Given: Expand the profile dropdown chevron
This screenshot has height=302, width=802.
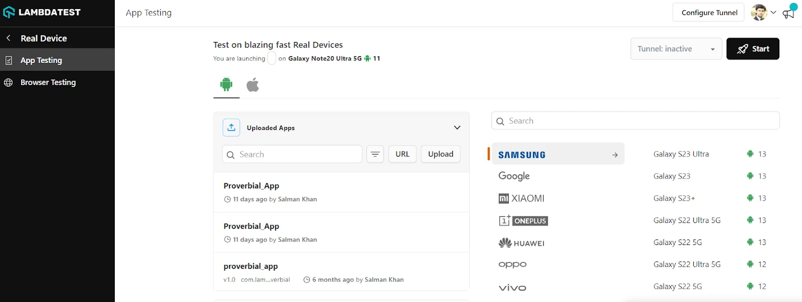Looking at the screenshot, I should pyautogui.click(x=773, y=12).
